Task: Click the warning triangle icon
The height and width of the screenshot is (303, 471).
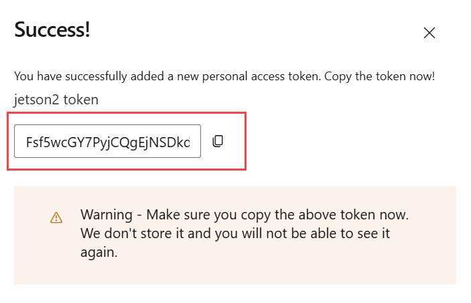Action: click(56, 217)
